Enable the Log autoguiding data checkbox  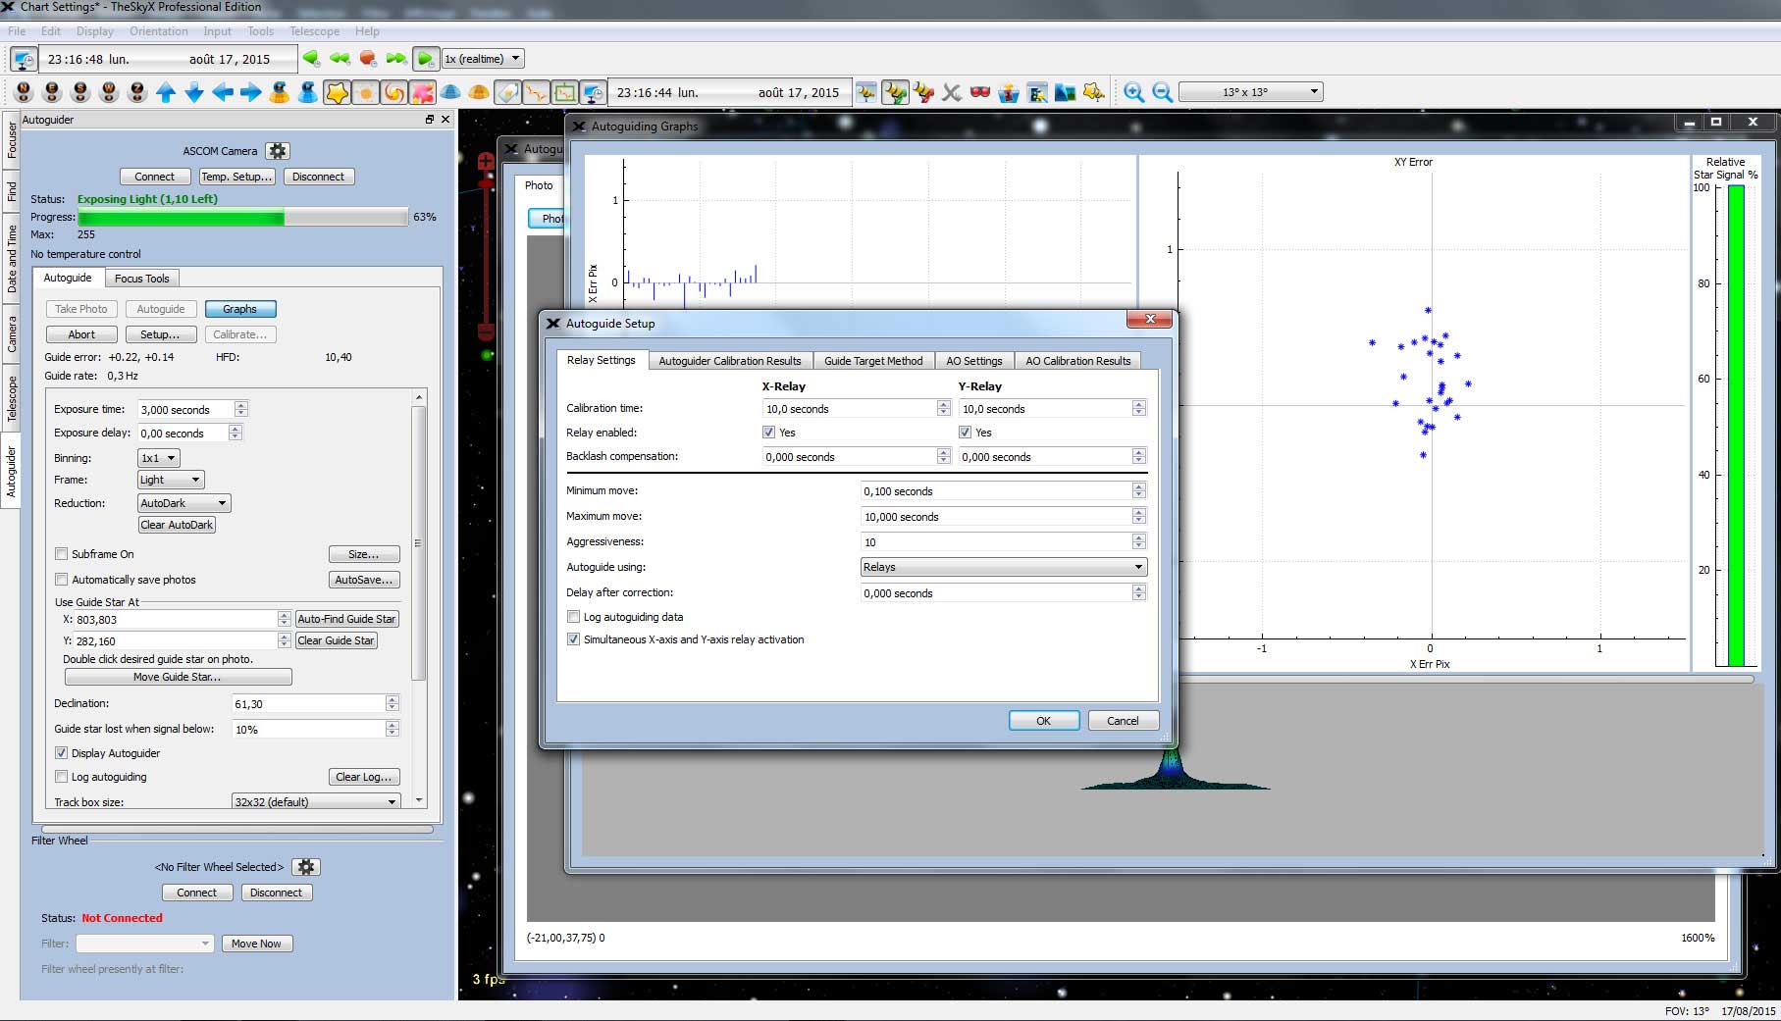[574, 617]
